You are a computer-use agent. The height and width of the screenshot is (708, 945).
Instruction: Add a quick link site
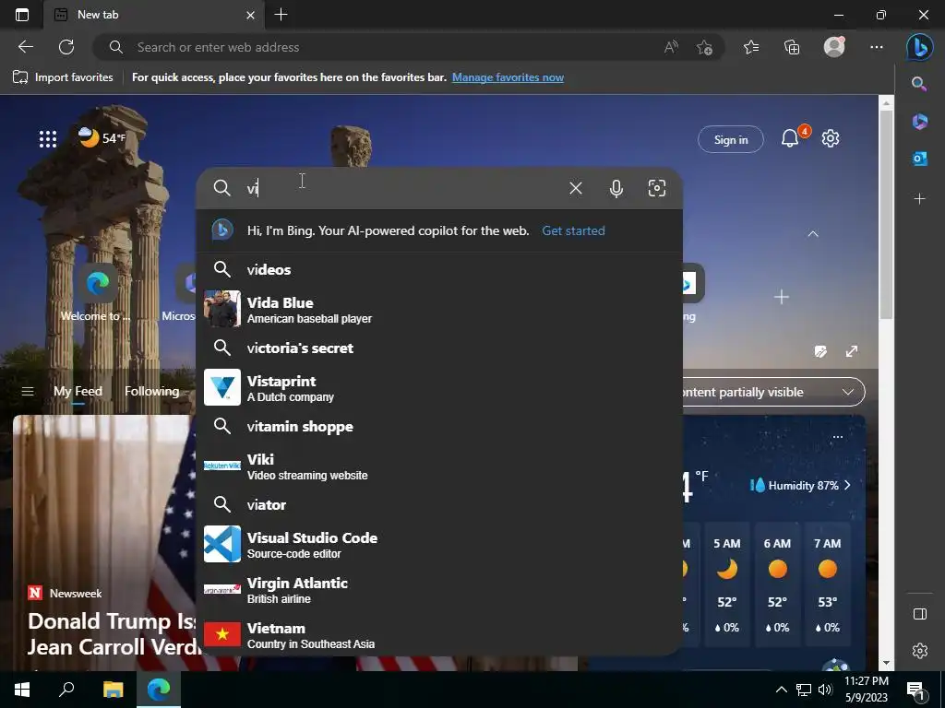[781, 297]
